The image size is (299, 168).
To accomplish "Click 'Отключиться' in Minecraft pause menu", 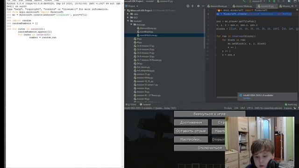I will [199, 148].
